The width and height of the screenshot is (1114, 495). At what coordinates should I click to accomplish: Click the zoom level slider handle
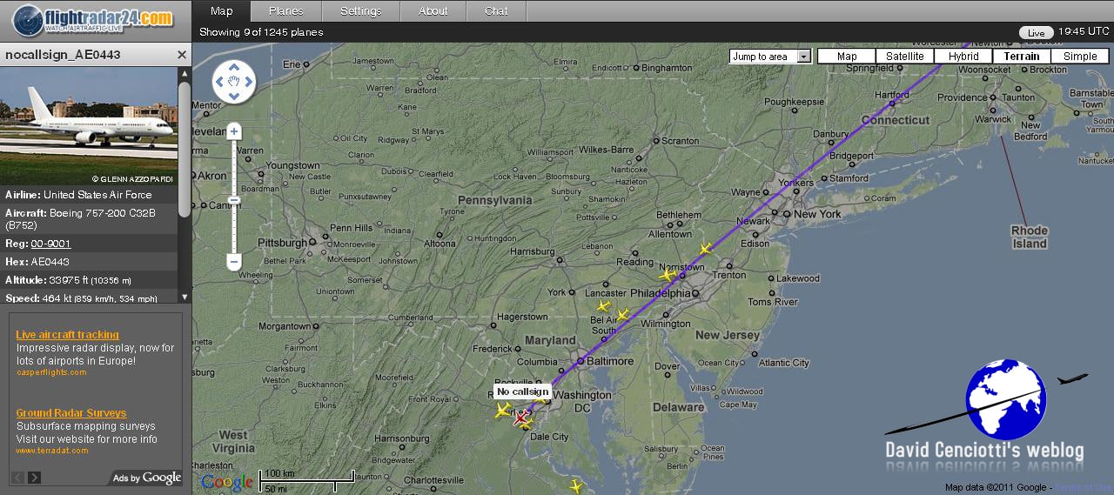234,200
